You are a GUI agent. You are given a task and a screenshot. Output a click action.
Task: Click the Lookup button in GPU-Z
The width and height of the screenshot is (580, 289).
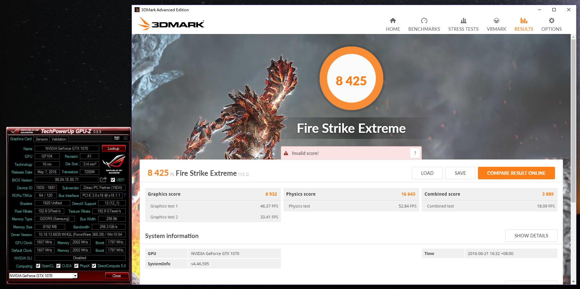tap(114, 149)
